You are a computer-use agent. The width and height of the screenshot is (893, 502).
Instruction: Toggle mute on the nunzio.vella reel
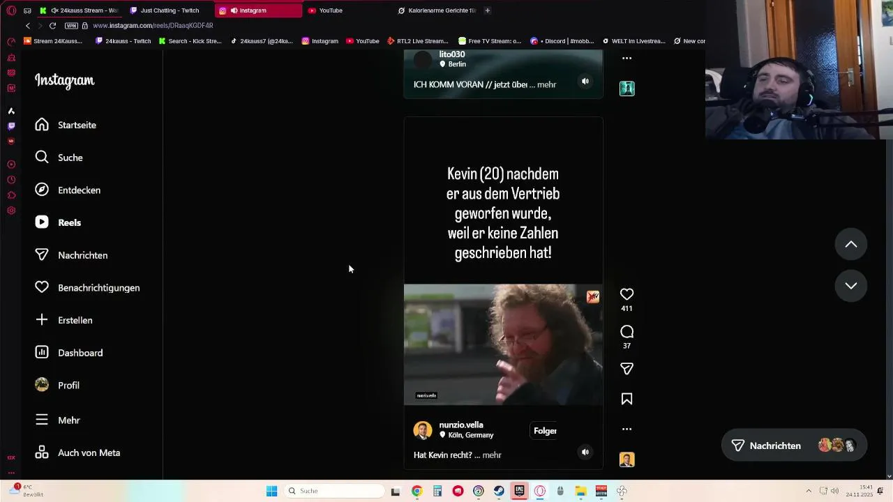[585, 452]
